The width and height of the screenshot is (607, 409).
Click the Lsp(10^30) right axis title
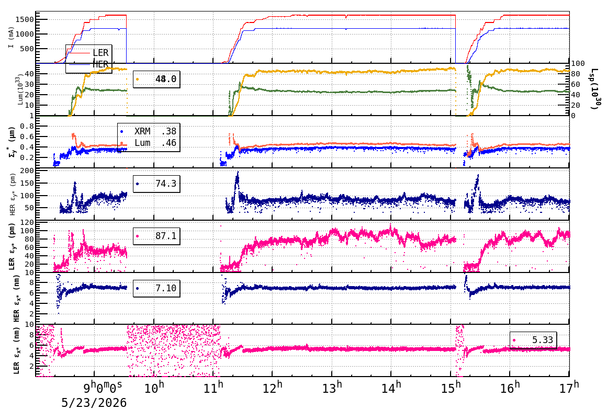click(594, 89)
